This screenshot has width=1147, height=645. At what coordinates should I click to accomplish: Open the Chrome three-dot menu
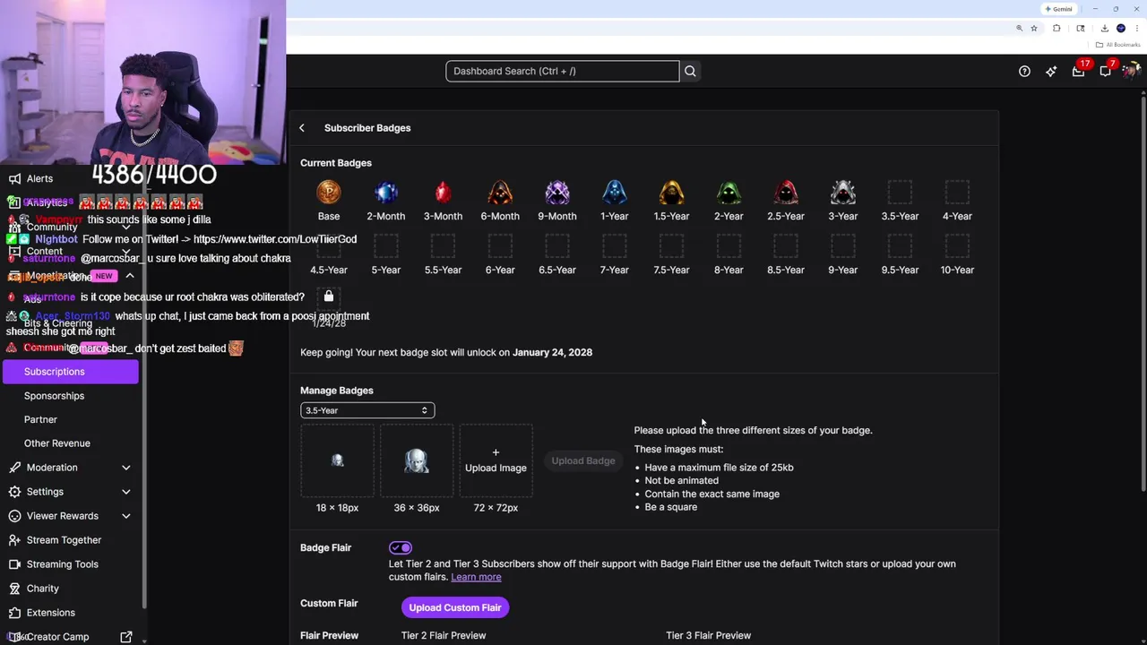pos(1136,29)
